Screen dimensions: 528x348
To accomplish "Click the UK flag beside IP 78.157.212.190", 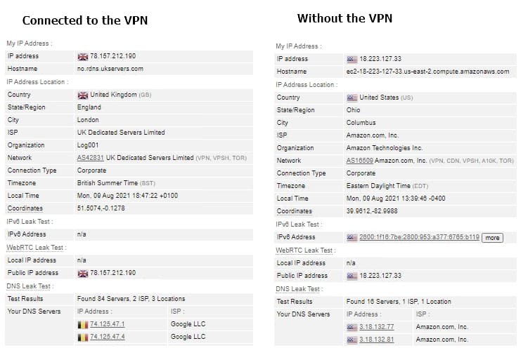I will coord(82,56).
